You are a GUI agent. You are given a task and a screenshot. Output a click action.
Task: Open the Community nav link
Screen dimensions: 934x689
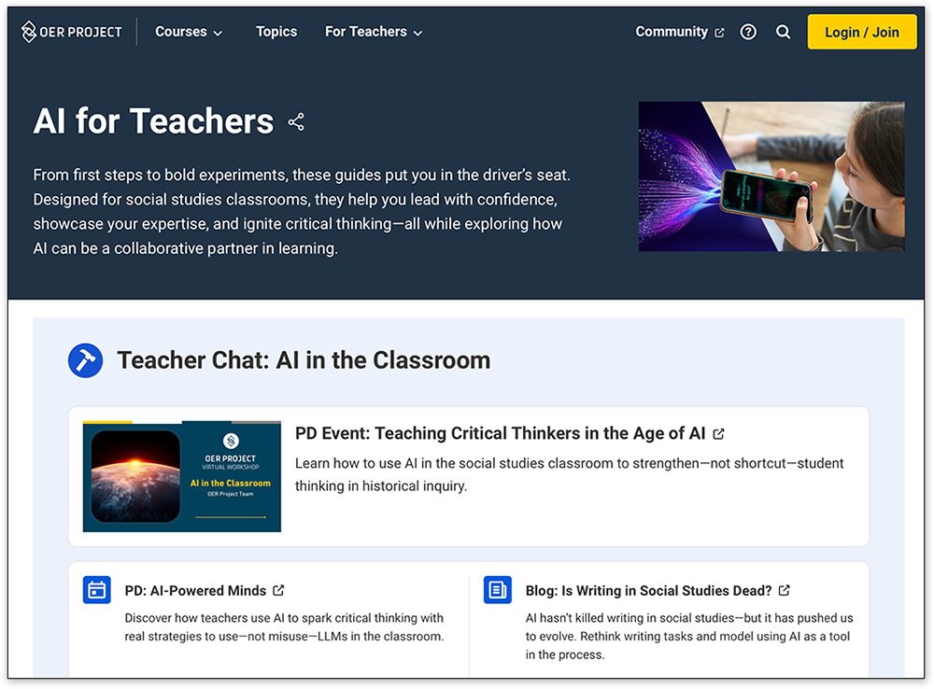[672, 32]
